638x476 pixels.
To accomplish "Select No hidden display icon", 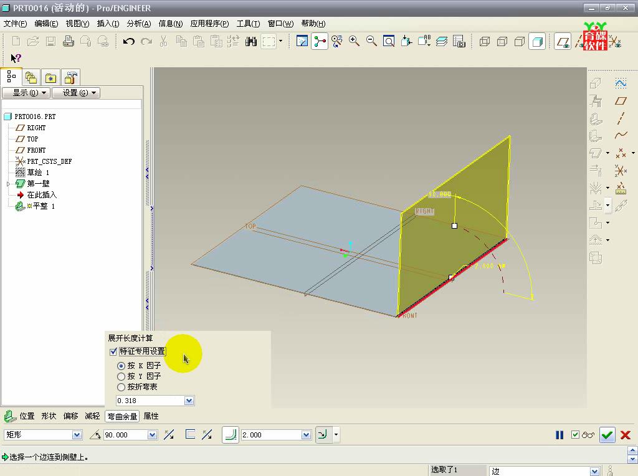I will point(520,41).
